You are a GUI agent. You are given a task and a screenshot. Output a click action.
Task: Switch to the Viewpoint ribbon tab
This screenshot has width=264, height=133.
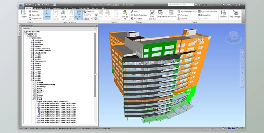(38, 8)
